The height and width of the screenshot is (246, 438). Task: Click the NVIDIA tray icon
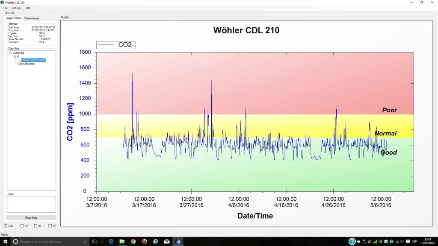coord(380,242)
